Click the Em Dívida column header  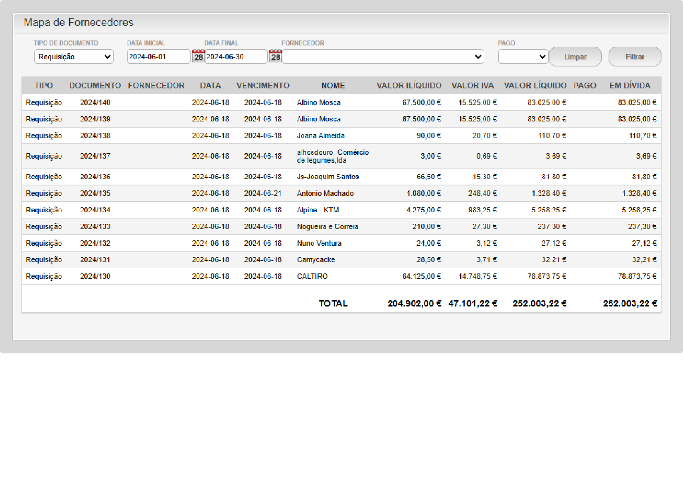(x=630, y=85)
